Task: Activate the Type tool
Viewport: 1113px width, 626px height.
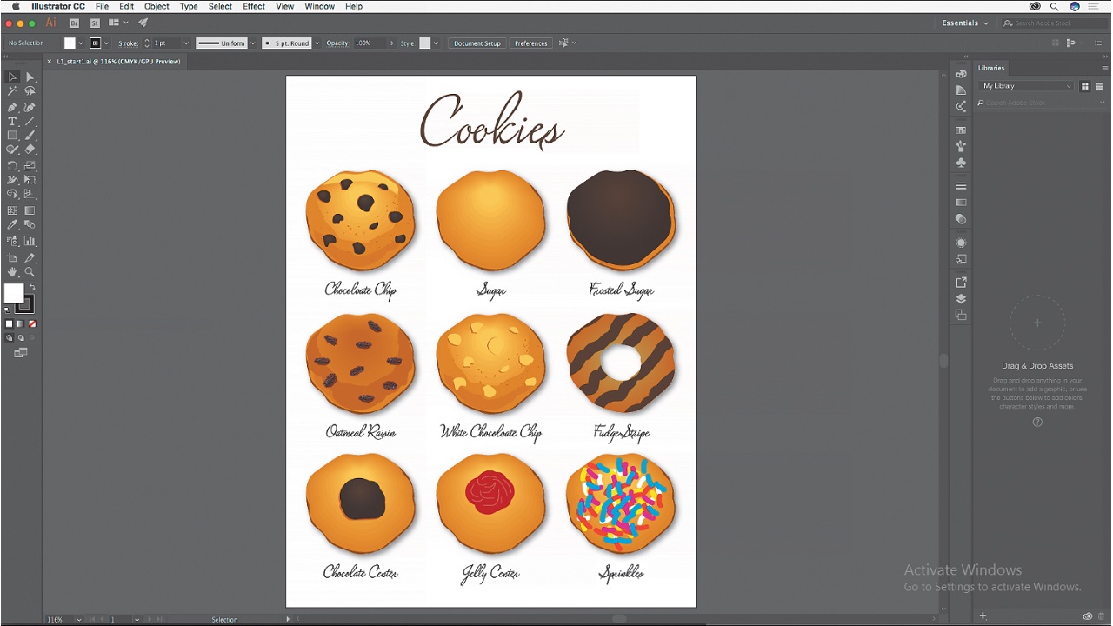Action: coord(12,121)
